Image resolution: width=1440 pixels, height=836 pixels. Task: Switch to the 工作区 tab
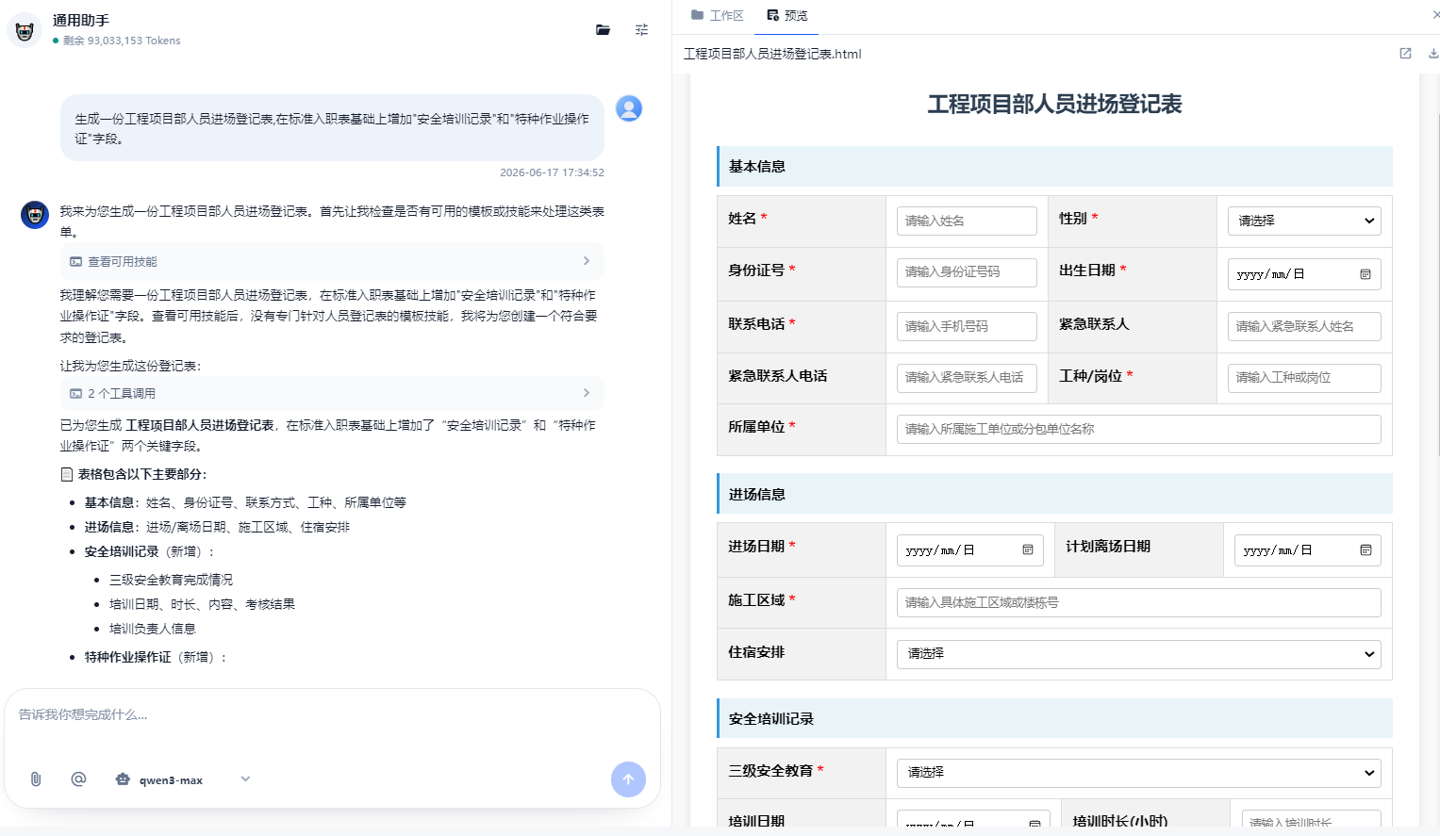click(x=718, y=15)
